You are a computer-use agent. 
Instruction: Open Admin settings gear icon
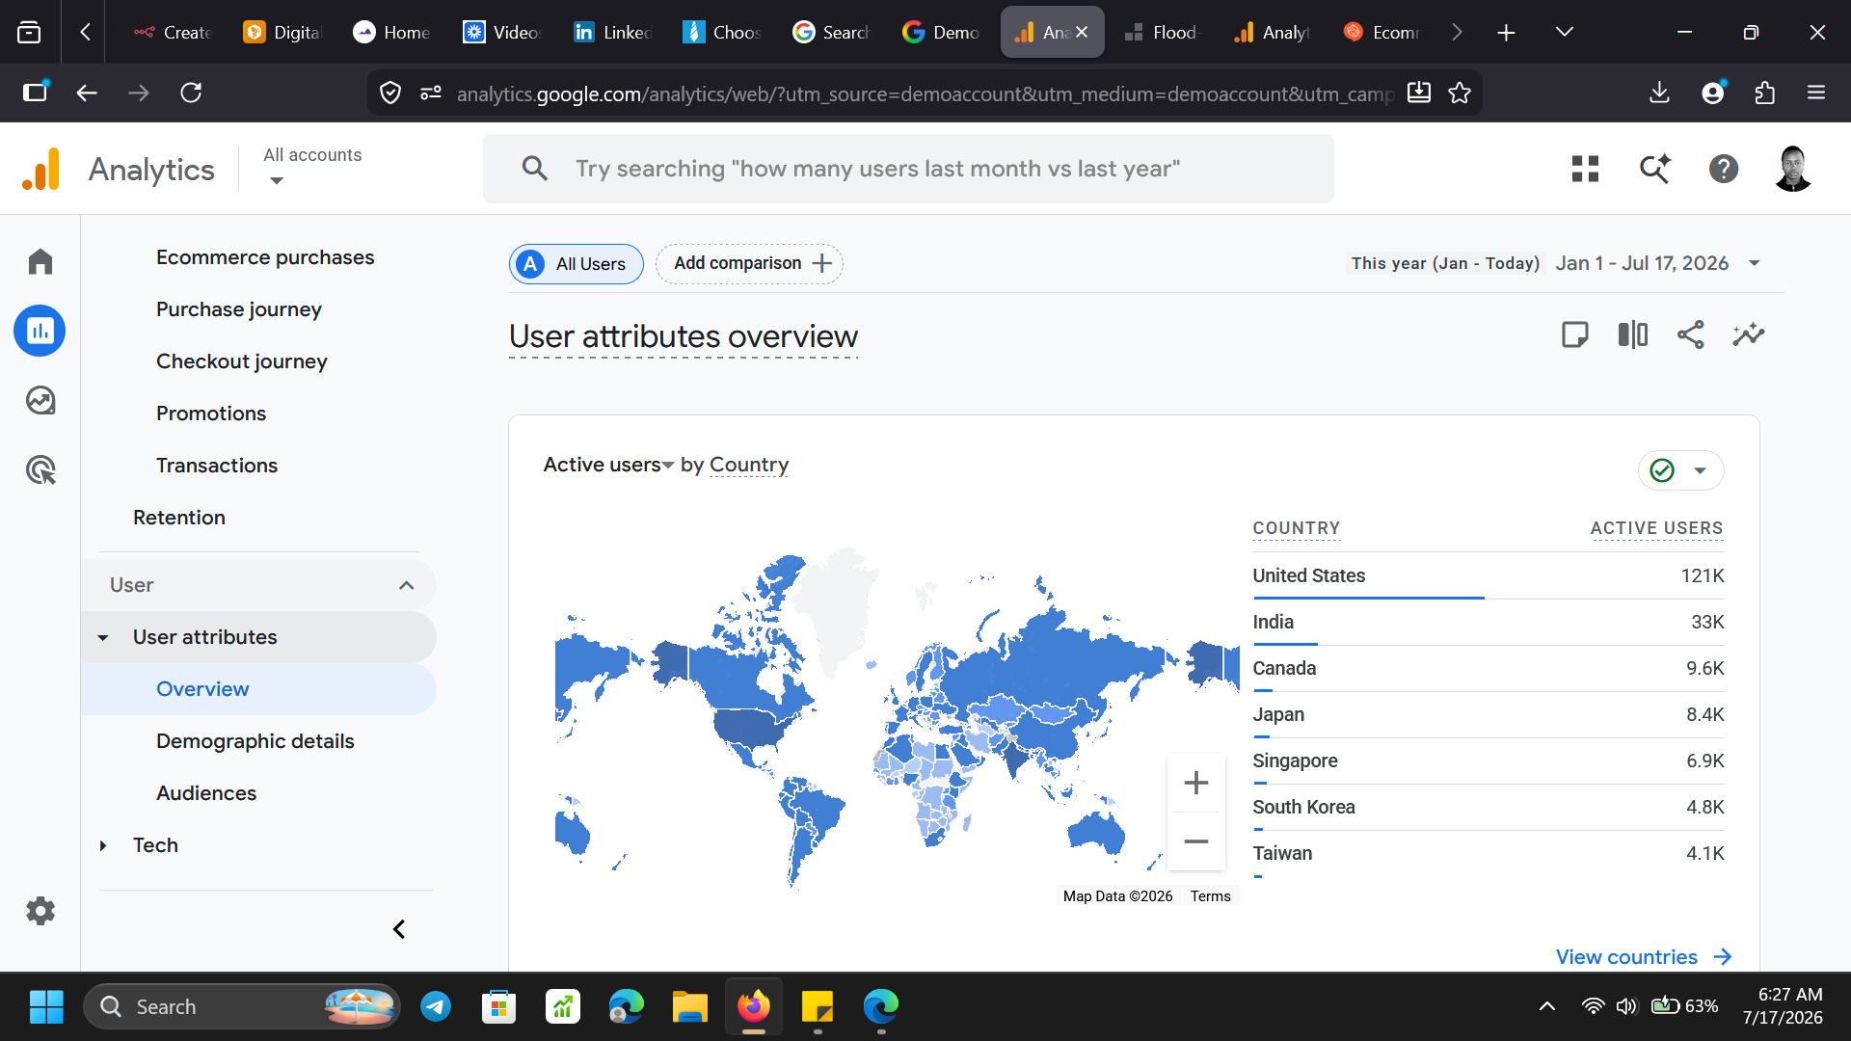(x=40, y=910)
